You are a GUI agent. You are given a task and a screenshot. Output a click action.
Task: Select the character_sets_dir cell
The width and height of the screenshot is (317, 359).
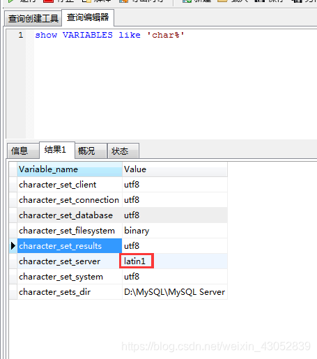coord(70,292)
